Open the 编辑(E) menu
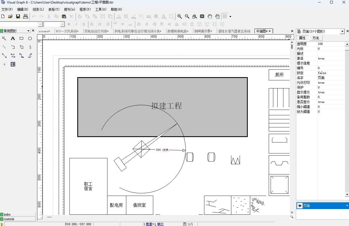349x226 pixels. pyautogui.click(x=23, y=9)
